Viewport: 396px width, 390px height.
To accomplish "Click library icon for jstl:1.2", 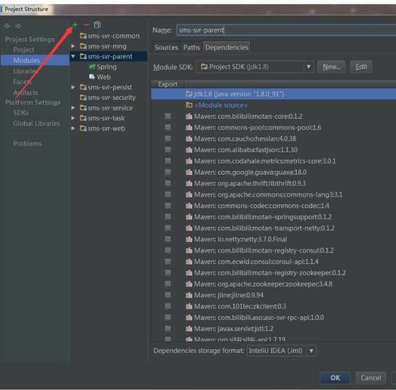I will pos(189,329).
